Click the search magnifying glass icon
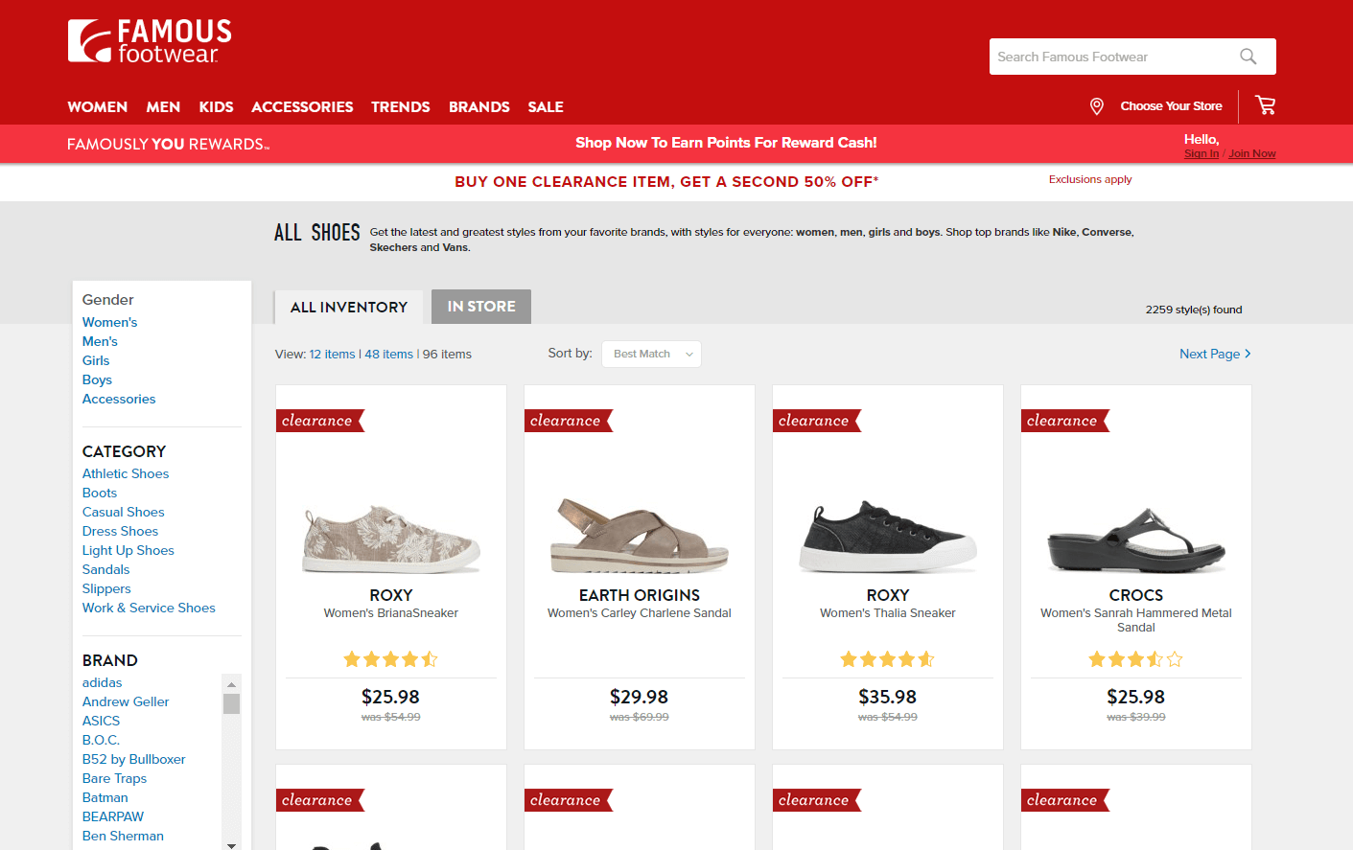Image resolution: width=1353 pixels, height=850 pixels. pos(1248,57)
